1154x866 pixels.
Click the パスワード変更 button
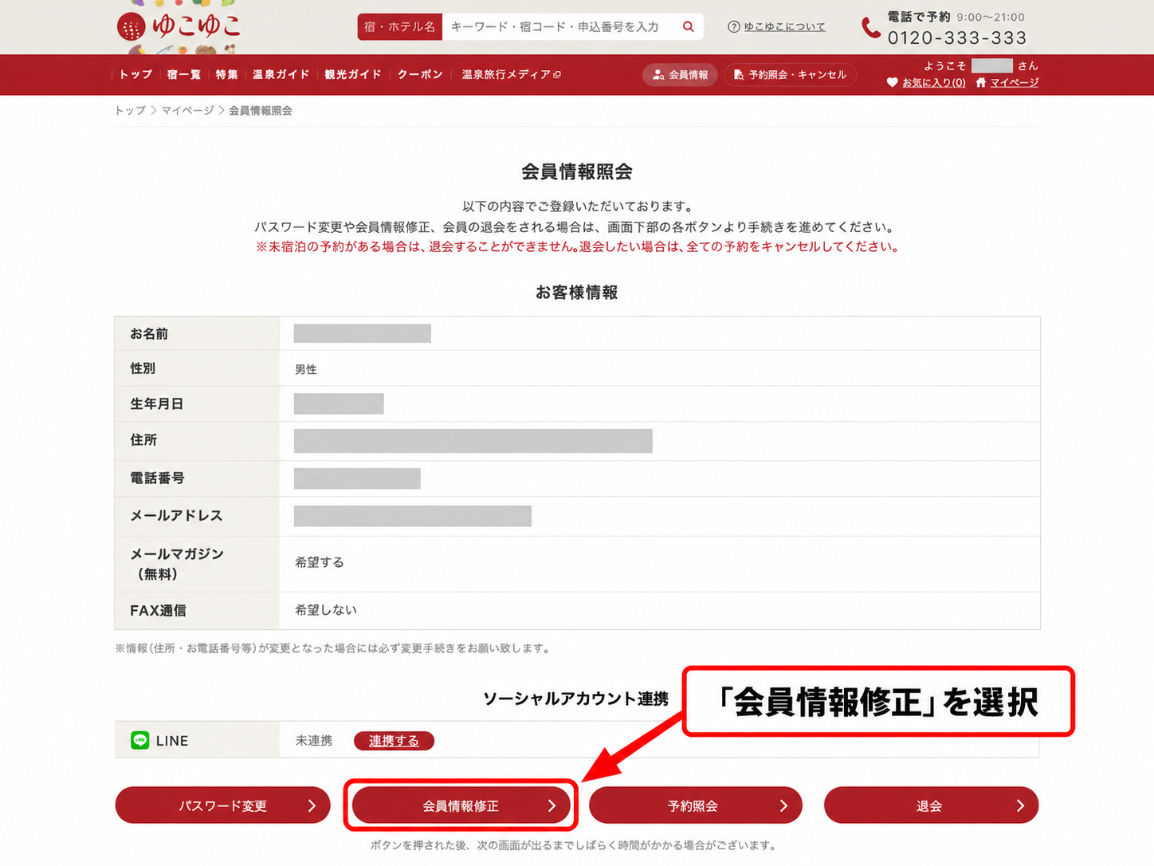[222, 805]
